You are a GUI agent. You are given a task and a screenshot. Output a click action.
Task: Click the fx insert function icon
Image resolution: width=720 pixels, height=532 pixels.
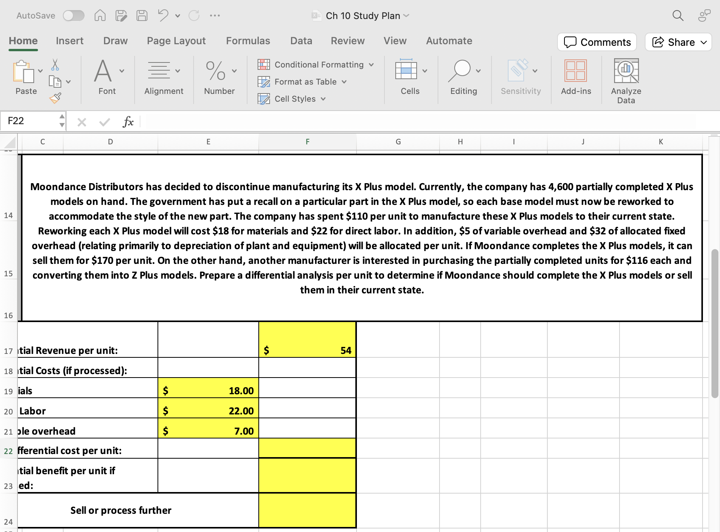click(x=128, y=122)
